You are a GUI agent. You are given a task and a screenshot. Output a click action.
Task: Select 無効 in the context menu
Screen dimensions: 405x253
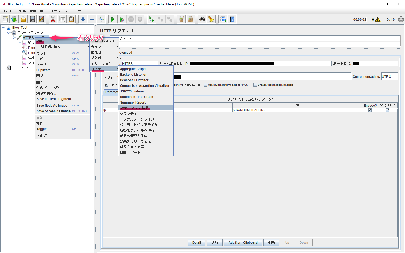pos(63,123)
